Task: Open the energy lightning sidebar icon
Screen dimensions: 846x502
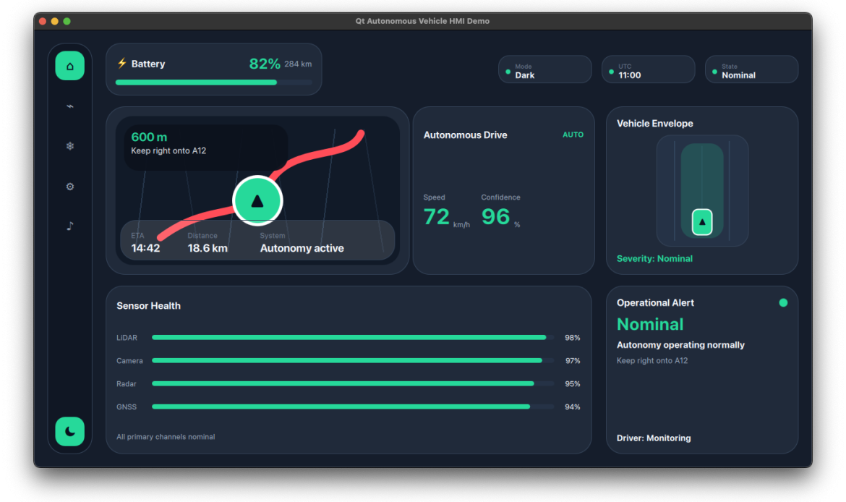Action: (69, 106)
